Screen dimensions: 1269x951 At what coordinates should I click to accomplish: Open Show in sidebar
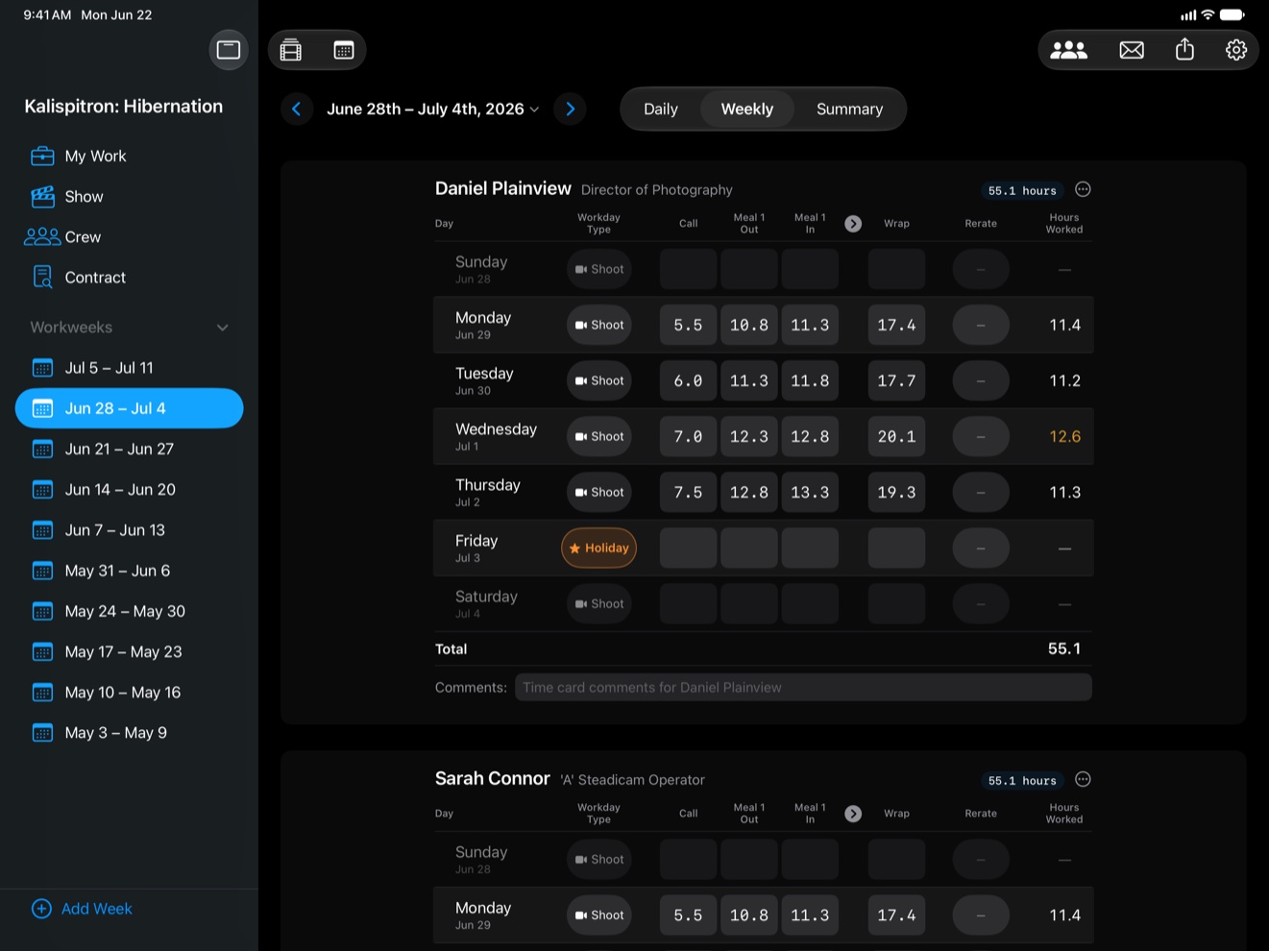129,196
